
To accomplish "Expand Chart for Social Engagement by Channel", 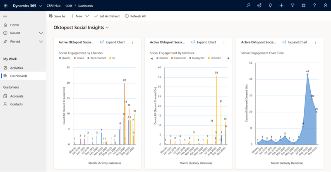I will coord(112,42).
